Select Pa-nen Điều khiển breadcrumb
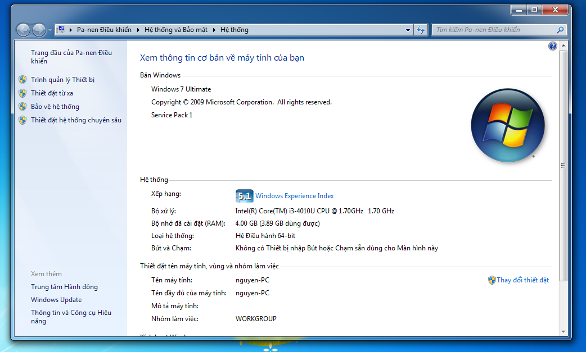The height and width of the screenshot is (352, 586). coord(104,30)
